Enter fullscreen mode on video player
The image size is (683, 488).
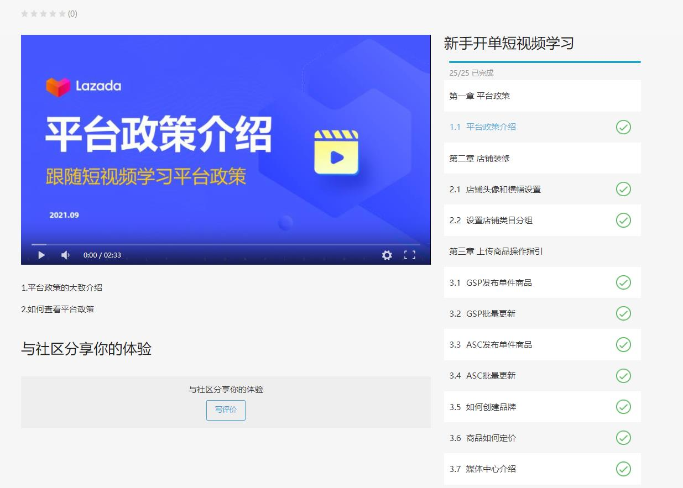click(x=409, y=255)
